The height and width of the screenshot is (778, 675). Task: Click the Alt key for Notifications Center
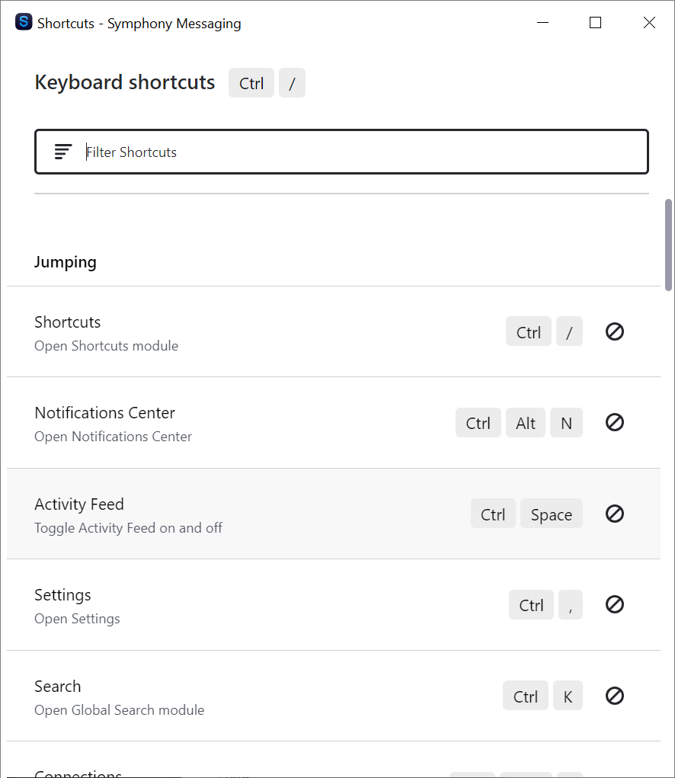tap(526, 423)
